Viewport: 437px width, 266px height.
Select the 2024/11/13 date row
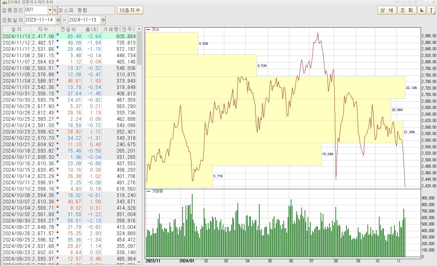[x=69, y=36]
